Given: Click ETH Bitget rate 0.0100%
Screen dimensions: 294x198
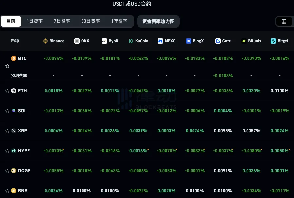Looking at the screenshot, I should tap(279, 91).
